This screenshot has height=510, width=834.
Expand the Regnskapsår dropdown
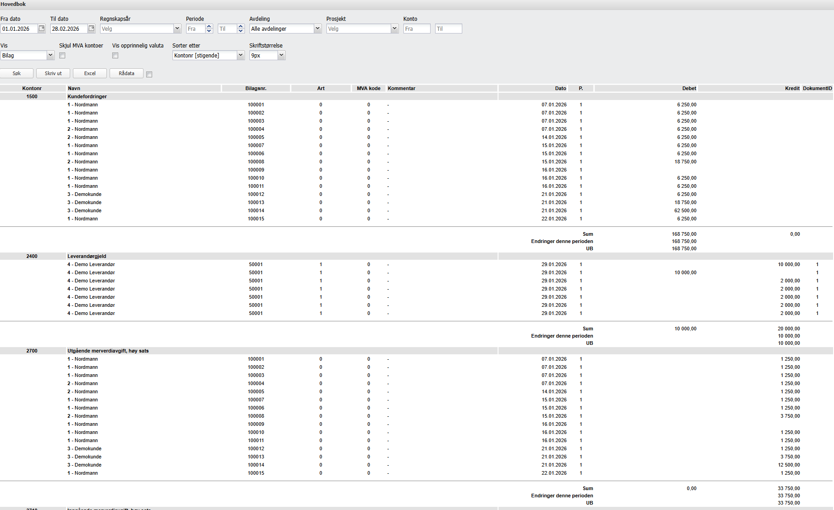pyautogui.click(x=177, y=29)
